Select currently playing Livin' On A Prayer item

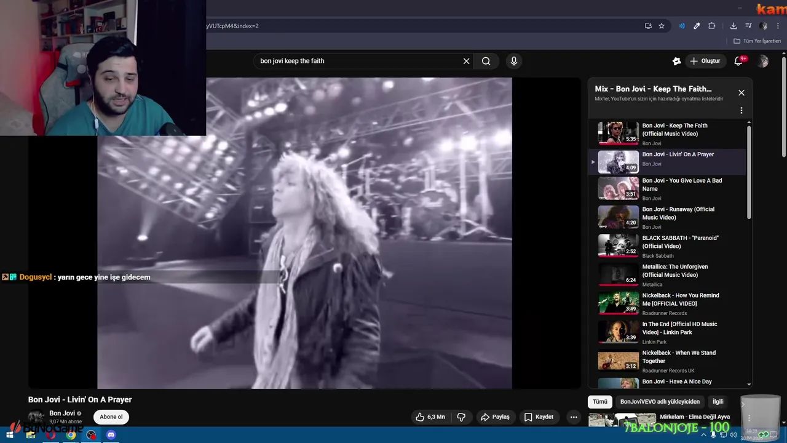tap(667, 162)
